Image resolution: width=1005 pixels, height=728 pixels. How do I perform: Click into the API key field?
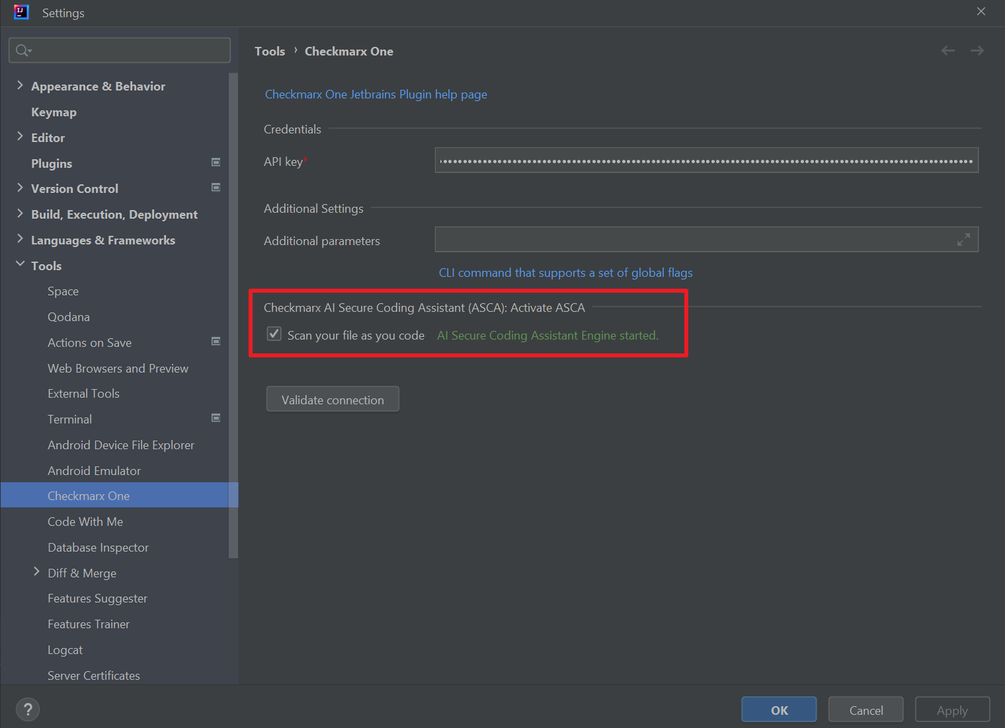coord(706,161)
